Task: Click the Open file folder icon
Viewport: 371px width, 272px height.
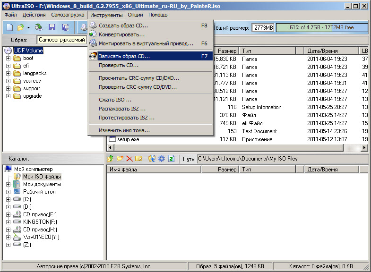Action: [x=21, y=27]
